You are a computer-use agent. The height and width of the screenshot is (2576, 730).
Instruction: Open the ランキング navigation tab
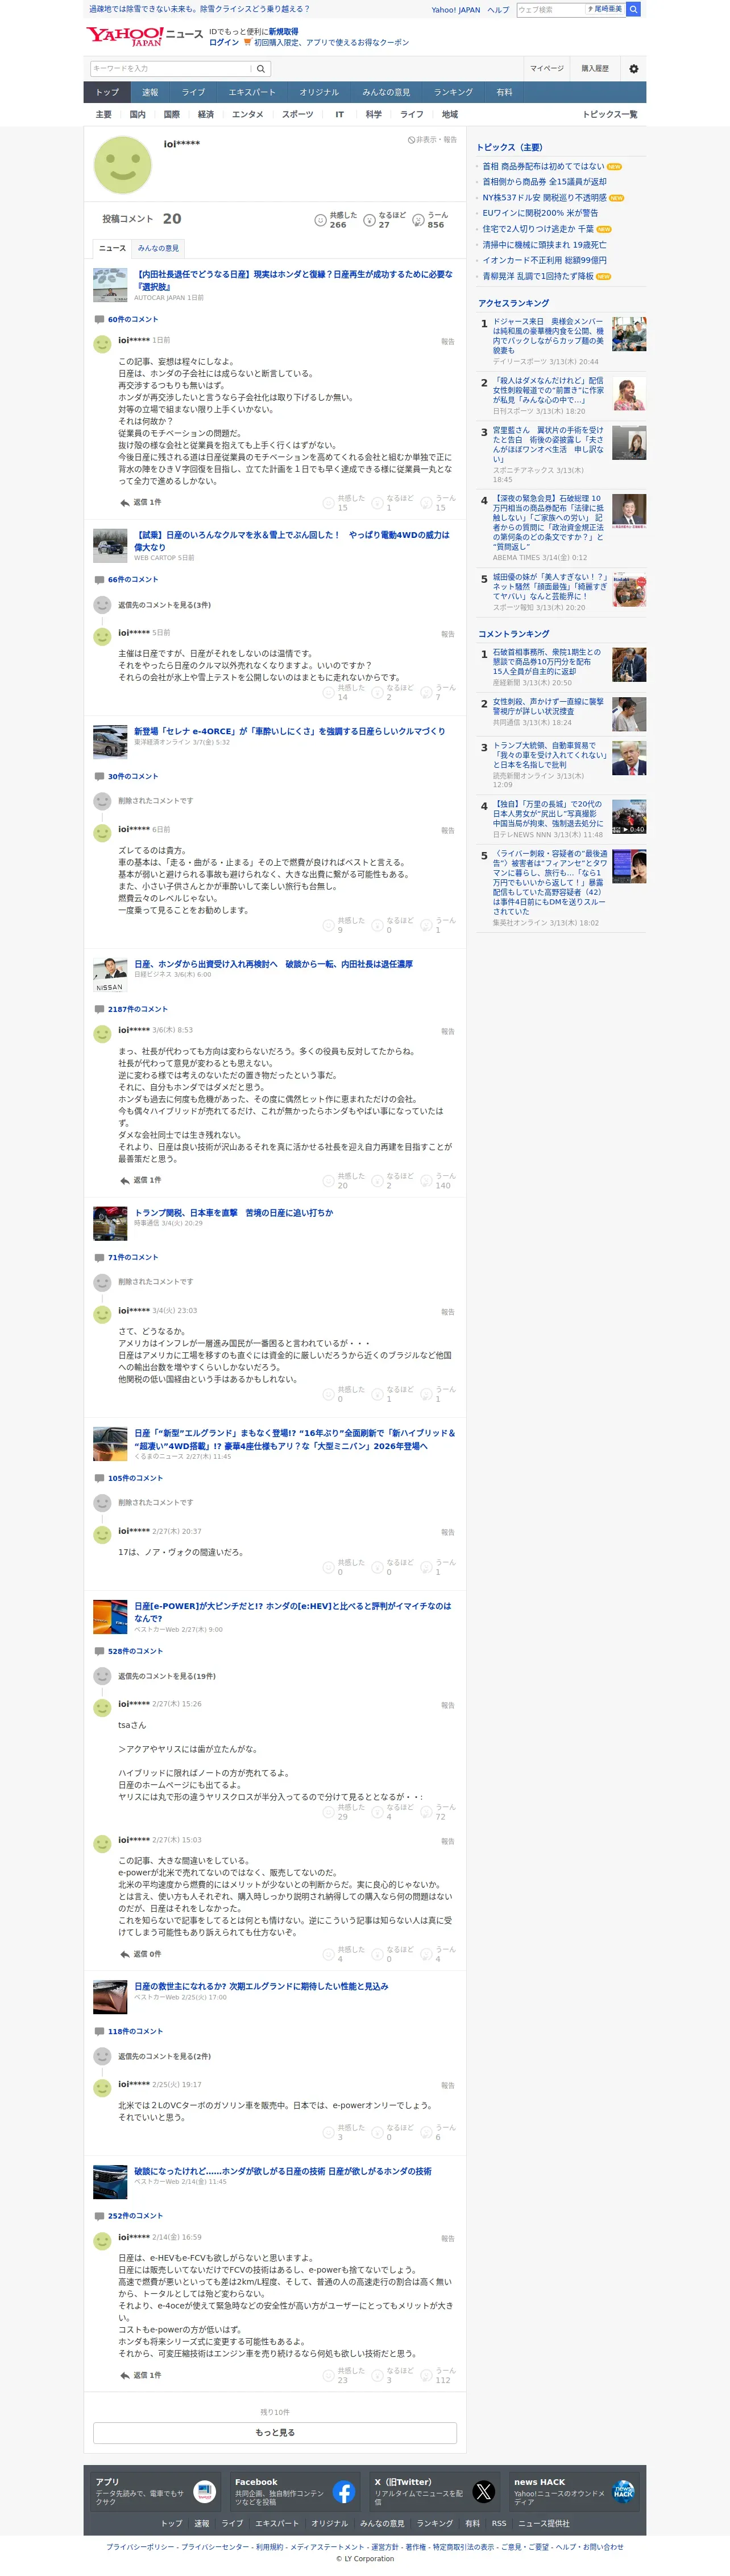pyautogui.click(x=453, y=92)
